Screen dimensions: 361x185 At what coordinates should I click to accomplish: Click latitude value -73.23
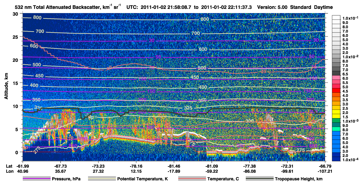pyautogui.click(x=98, y=166)
